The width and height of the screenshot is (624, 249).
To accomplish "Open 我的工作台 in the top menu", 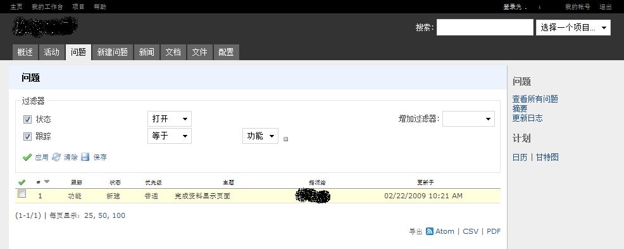I will [x=47, y=7].
